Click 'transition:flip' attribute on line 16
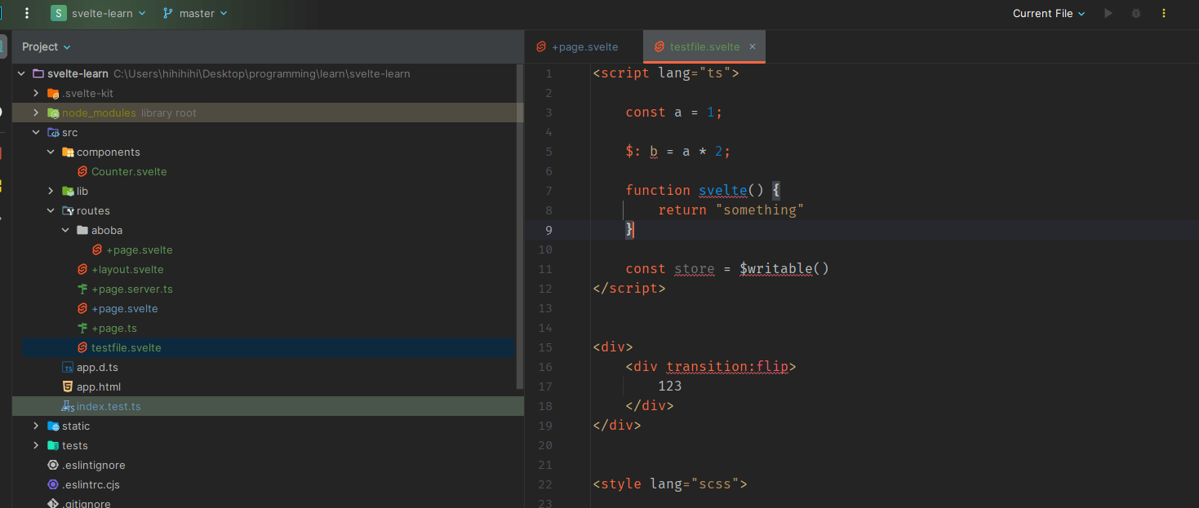Screen dimensions: 1199x508 pos(727,366)
